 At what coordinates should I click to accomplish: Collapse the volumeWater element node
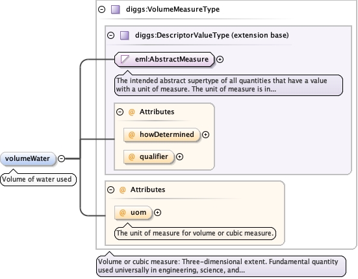(x=62, y=158)
